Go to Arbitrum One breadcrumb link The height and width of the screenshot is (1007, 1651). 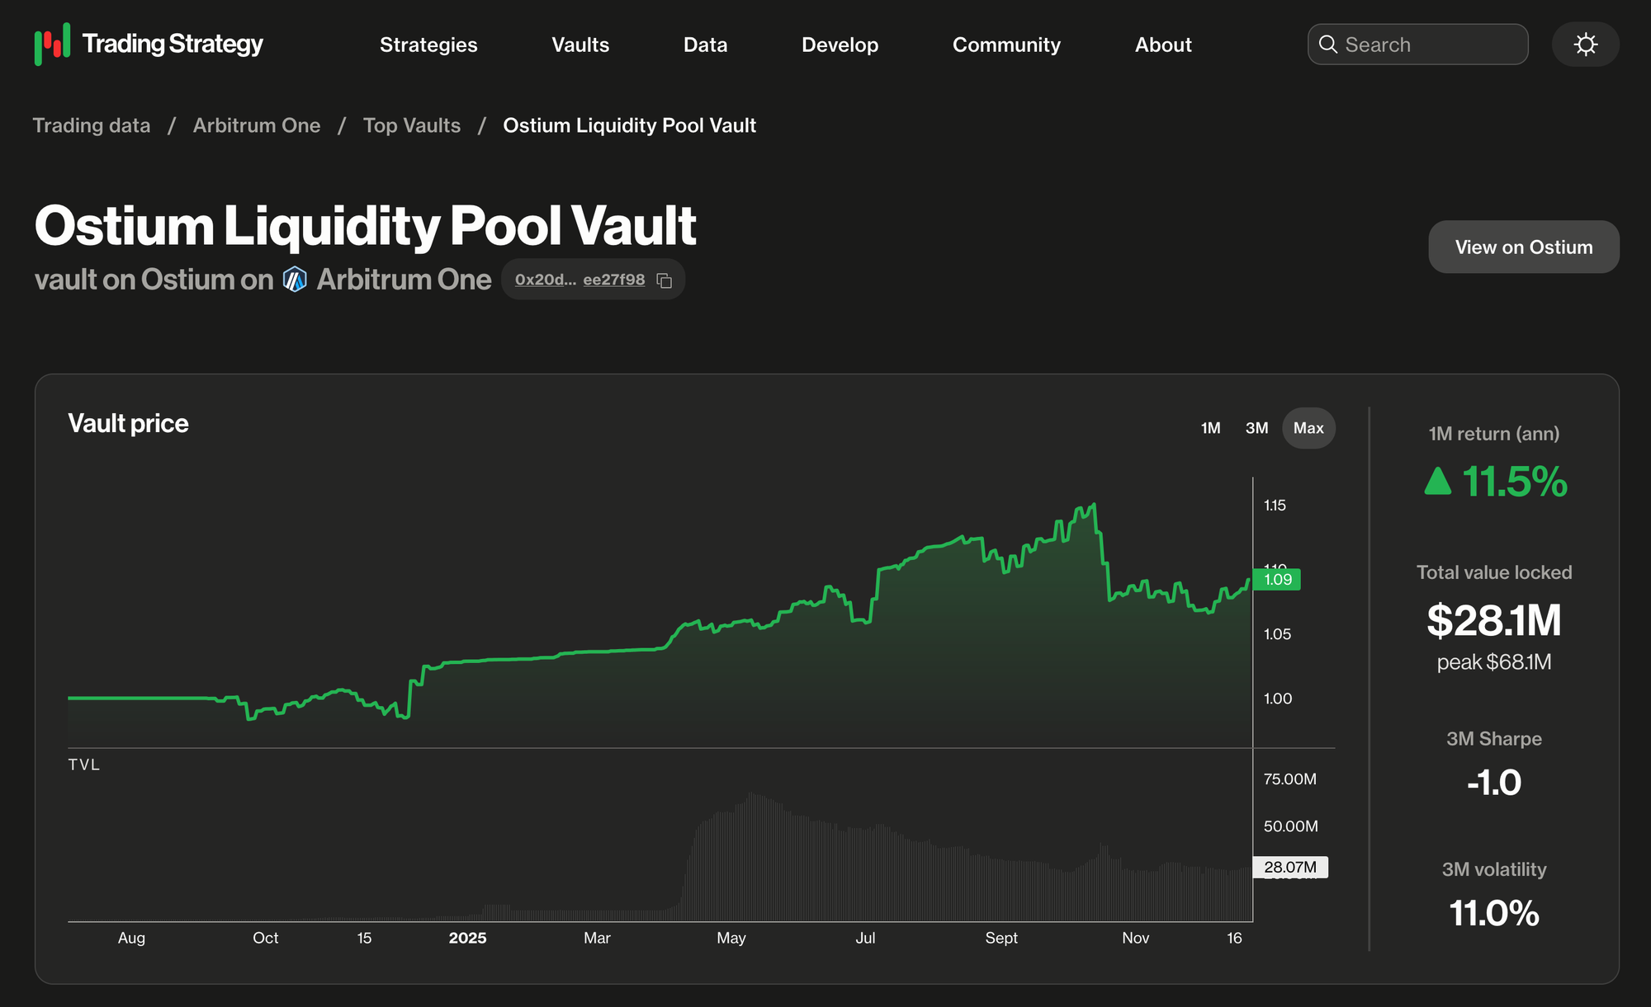256,125
